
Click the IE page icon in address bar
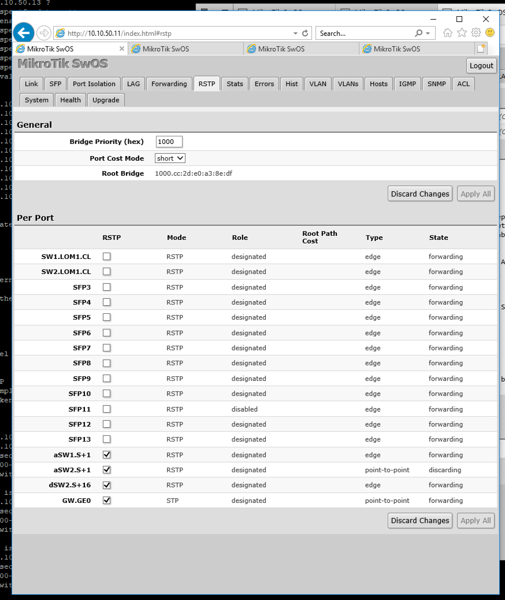click(60, 33)
